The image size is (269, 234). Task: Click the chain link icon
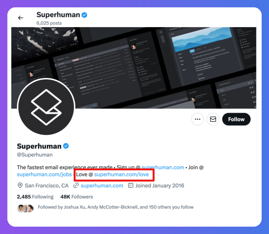coord(76,186)
